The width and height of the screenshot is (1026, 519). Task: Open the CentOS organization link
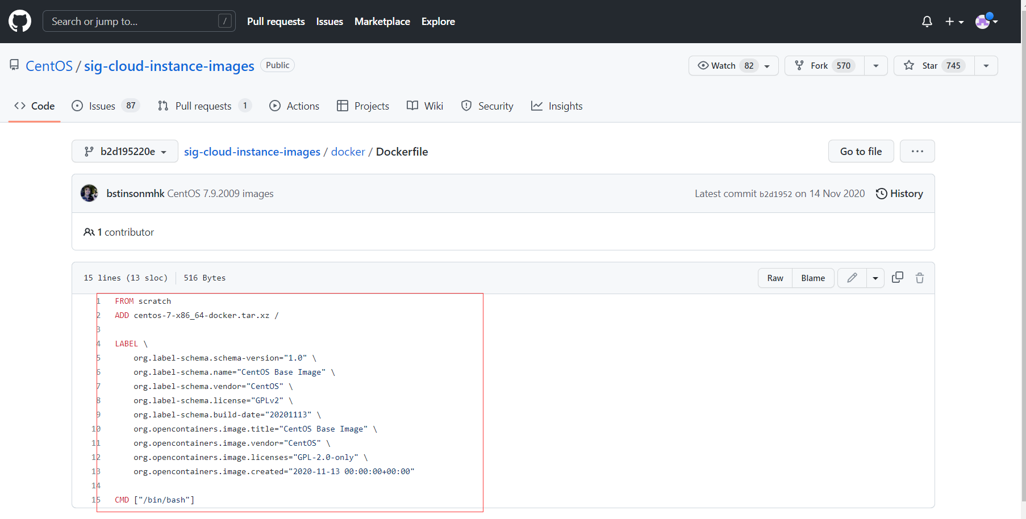click(x=49, y=66)
